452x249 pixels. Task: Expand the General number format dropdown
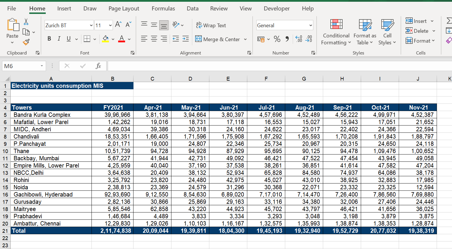tap(311, 26)
